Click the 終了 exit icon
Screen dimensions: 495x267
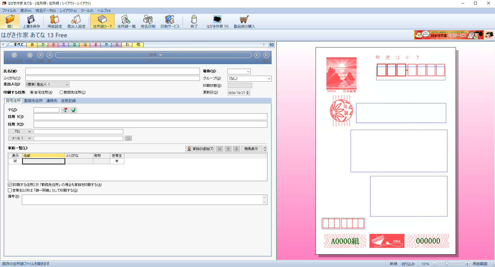(x=194, y=21)
